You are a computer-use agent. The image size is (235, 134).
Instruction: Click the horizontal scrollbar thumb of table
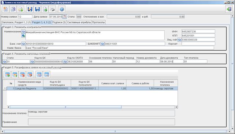(66, 107)
